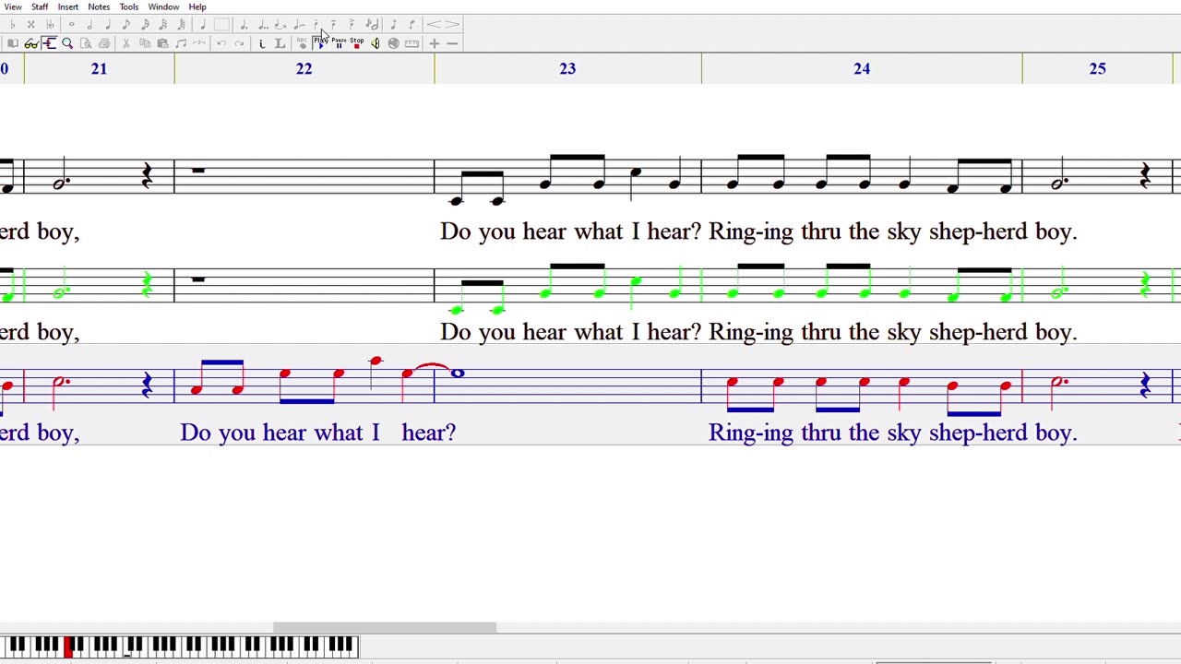The image size is (1181, 664).
Task: Click the Pause button
Action: (x=339, y=43)
